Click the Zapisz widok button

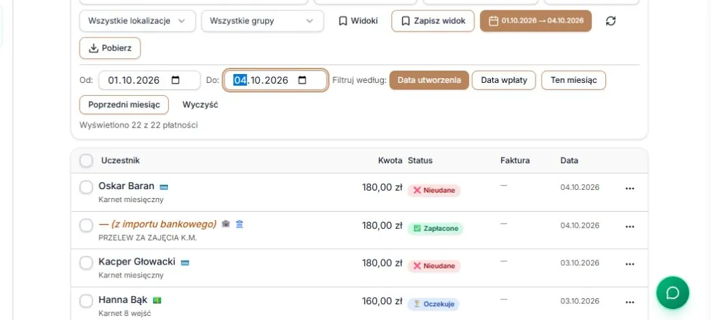pyautogui.click(x=433, y=21)
